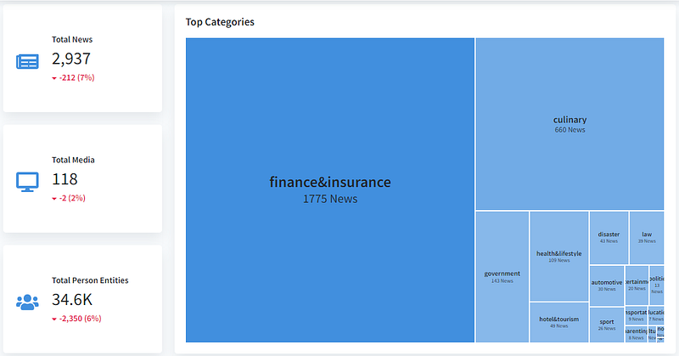The height and width of the screenshot is (356, 679).
Task: Click the Total Media monitor icon
Action: 27,182
